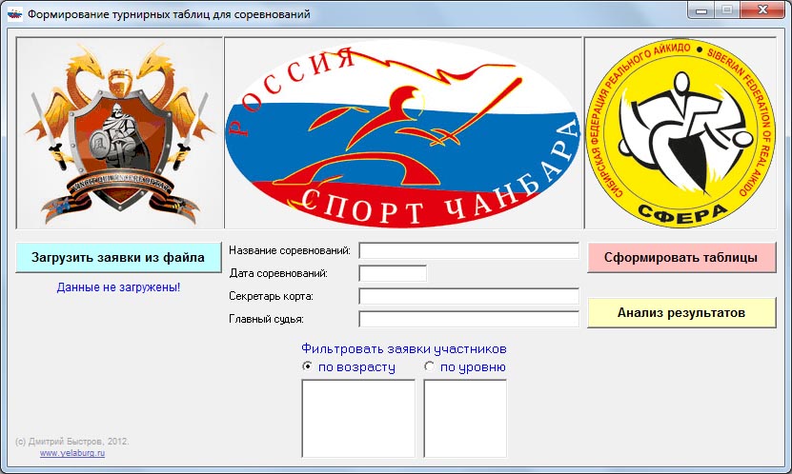The height and width of the screenshot is (474, 792).
Task: Click the Загрузить заявки из файла button
Action: [118, 258]
